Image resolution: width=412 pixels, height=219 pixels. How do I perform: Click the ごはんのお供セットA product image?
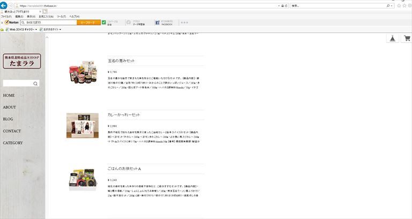click(83, 180)
